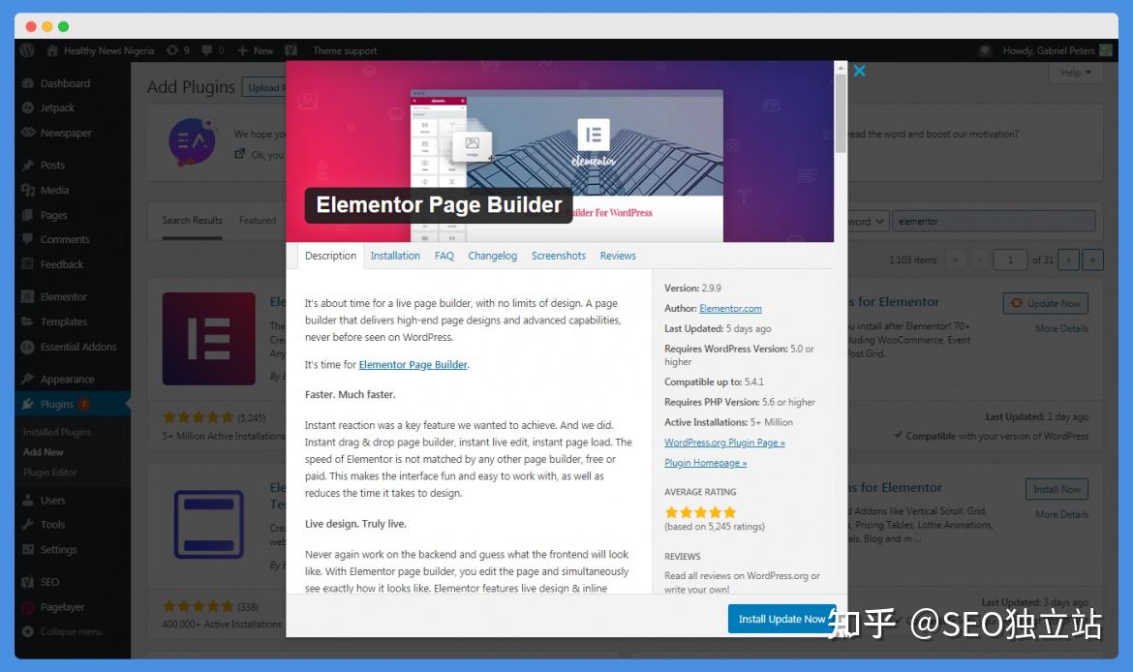This screenshot has height=672, width=1133.
Task: View the Changelog tab
Action: (492, 256)
